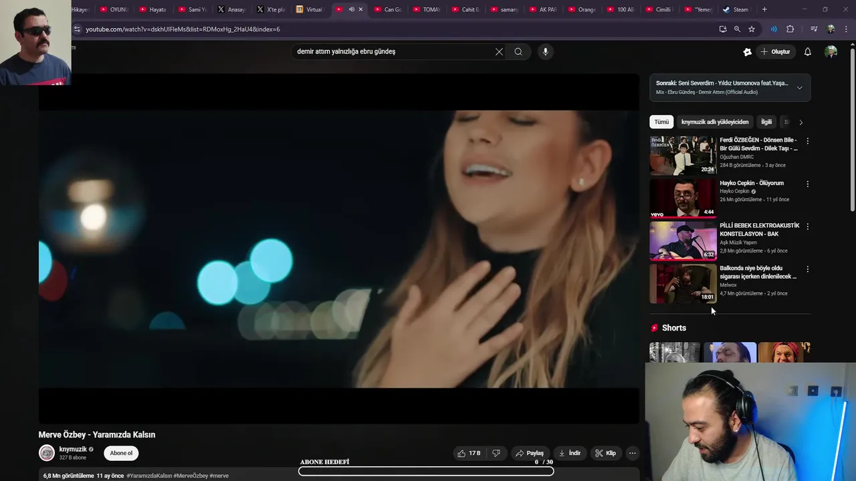Bookmark this page with the star icon
The image size is (856, 481).
(752, 29)
